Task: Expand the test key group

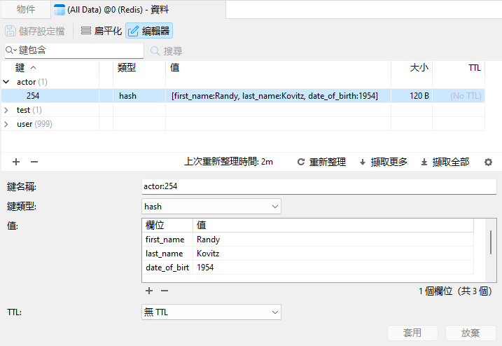Action: pyautogui.click(x=7, y=110)
